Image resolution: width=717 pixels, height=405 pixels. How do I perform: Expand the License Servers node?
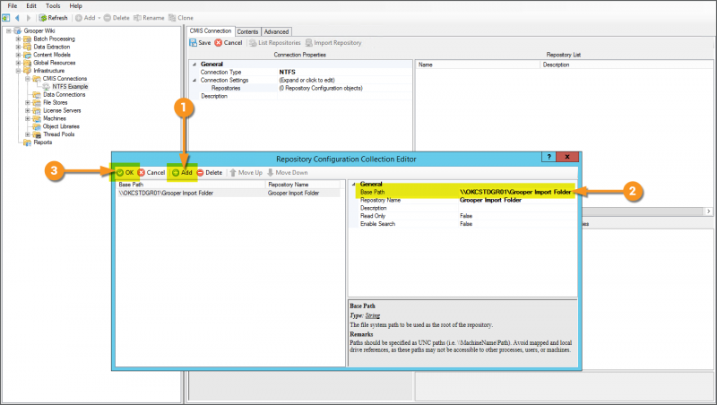28,110
